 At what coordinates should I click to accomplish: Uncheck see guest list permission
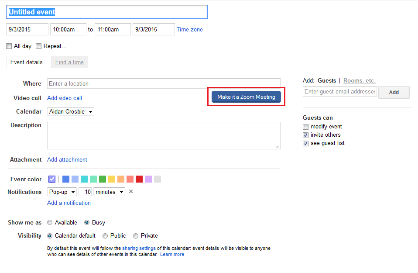pos(305,143)
